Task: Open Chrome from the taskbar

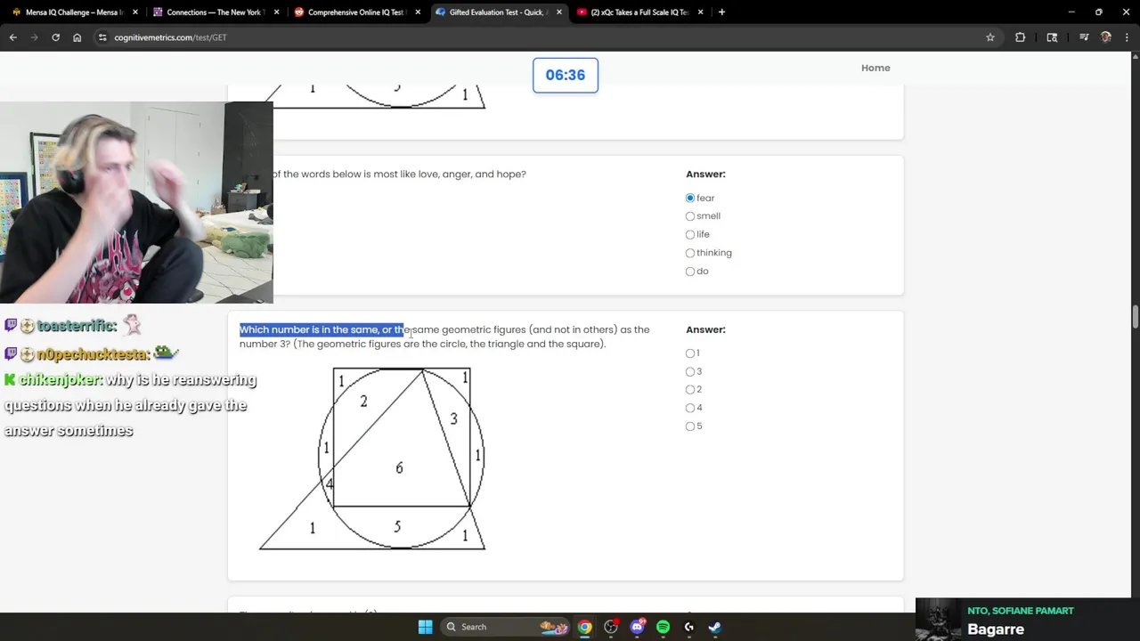Action: point(584,627)
